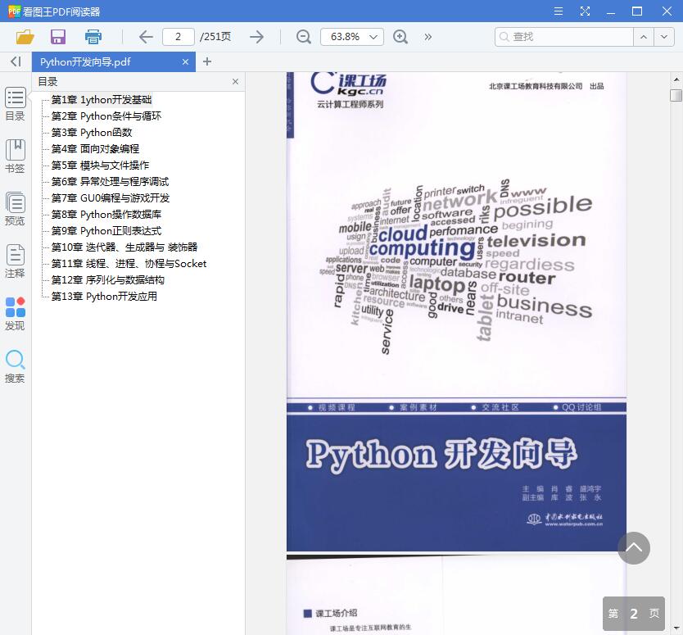
Task: Expand extra toolbar options via double-arrow
Action: (428, 37)
